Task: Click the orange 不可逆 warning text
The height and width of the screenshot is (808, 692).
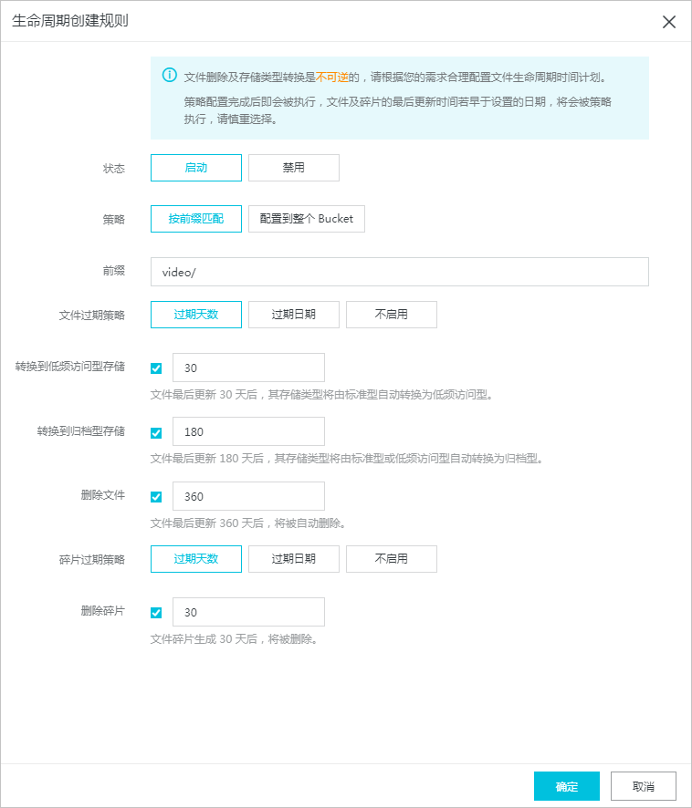Action: click(331, 78)
